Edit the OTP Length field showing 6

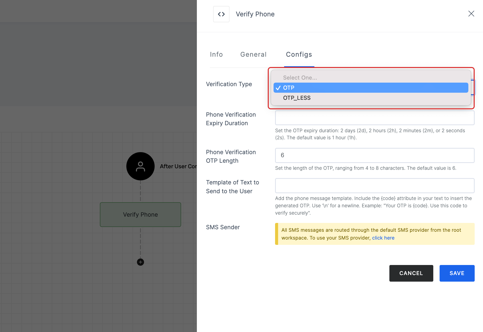tap(374, 155)
